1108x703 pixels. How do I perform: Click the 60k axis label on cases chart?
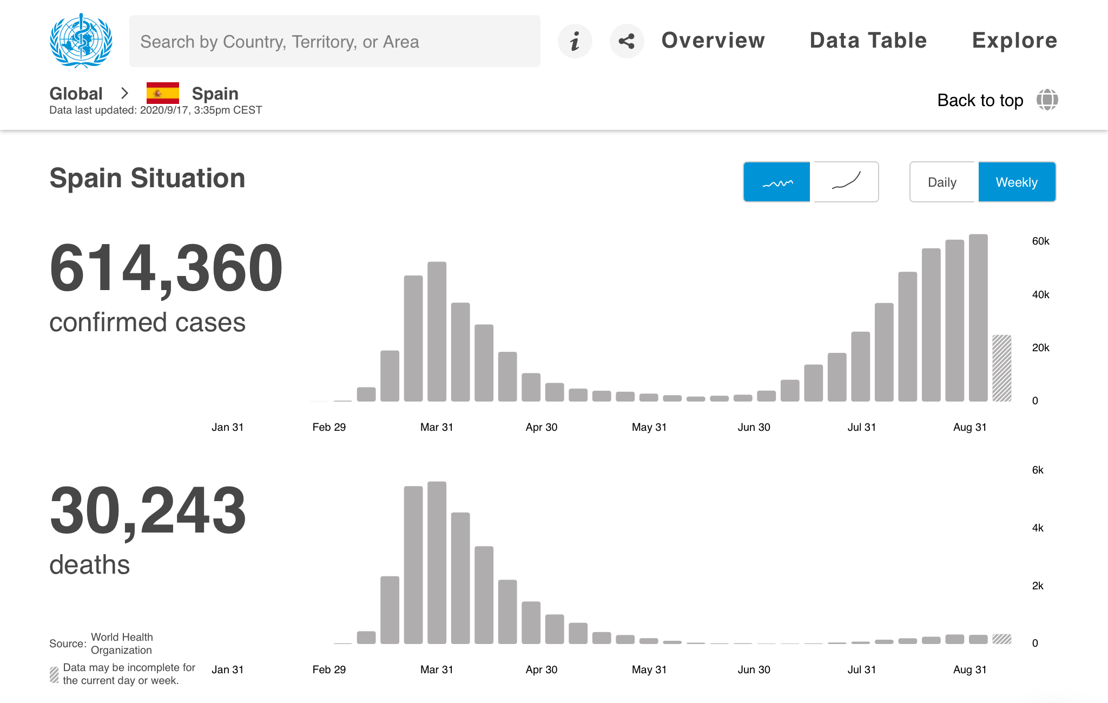[x=1040, y=241]
